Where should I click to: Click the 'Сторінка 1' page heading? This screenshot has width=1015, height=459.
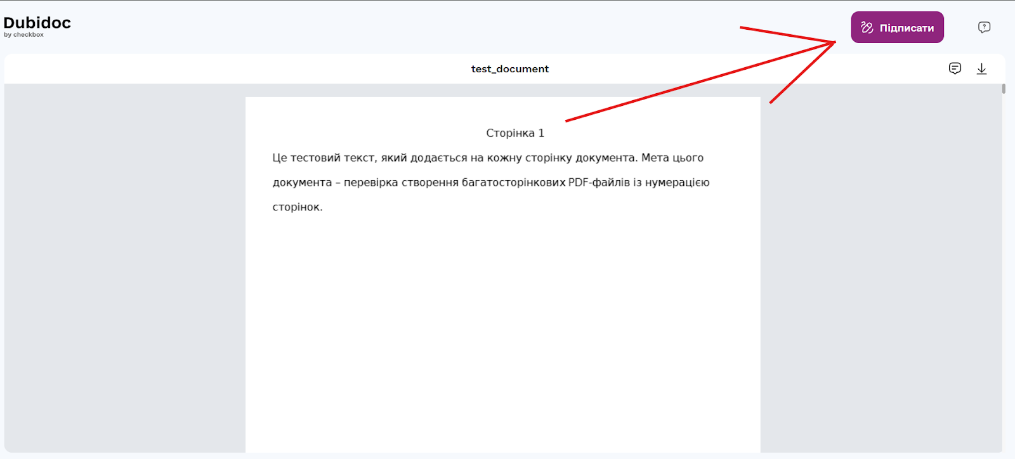pyautogui.click(x=515, y=133)
